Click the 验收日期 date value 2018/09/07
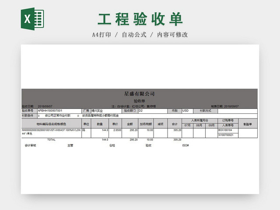Image resolution: width=280 pixels, height=210 pixels. click(x=45, y=106)
